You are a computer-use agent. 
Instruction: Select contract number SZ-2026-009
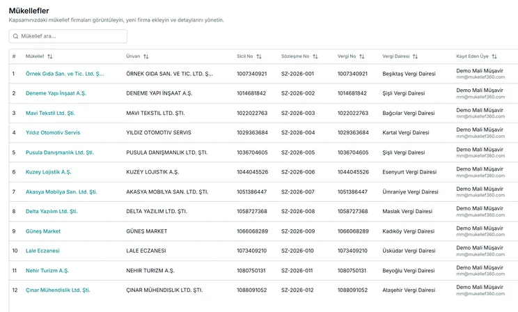298,231
